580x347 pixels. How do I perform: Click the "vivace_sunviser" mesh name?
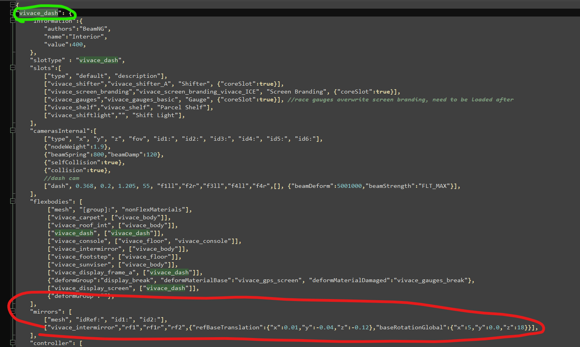[81, 264]
